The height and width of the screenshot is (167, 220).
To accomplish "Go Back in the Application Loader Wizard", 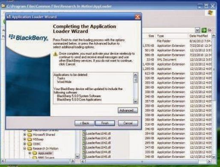I will click(84, 123).
